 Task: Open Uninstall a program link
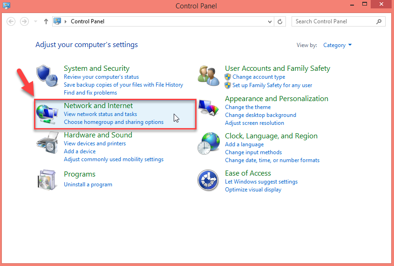click(88, 184)
